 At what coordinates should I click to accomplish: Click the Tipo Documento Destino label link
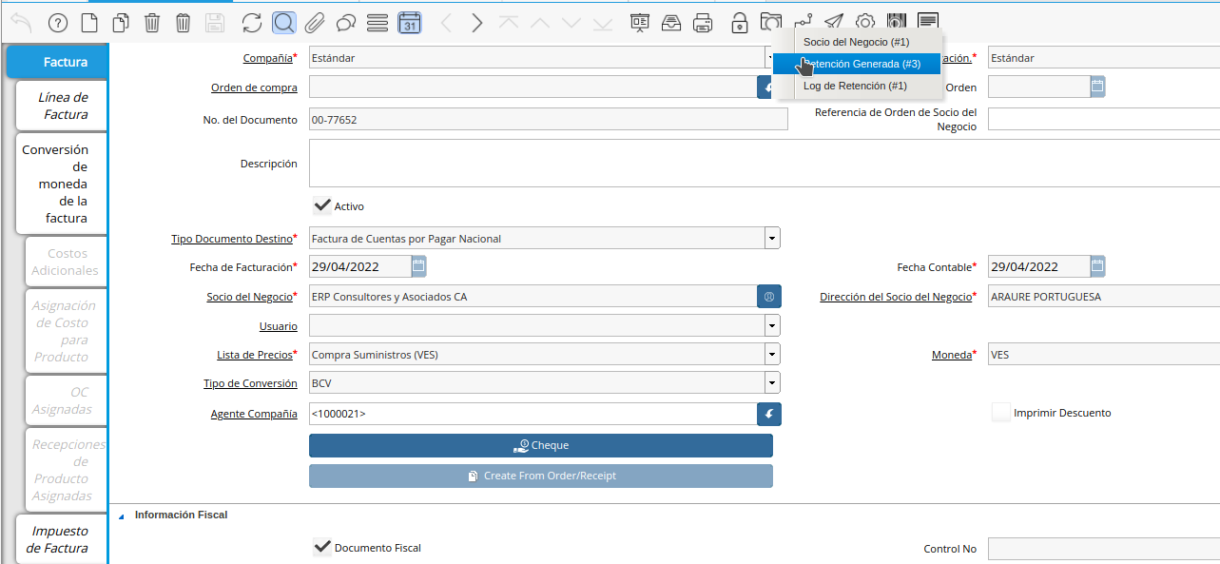click(234, 239)
